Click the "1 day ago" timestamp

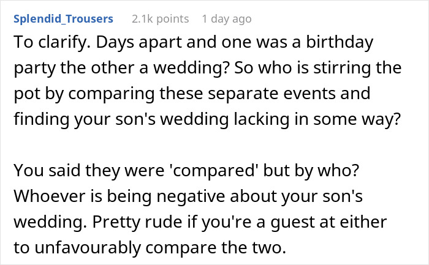(226, 19)
